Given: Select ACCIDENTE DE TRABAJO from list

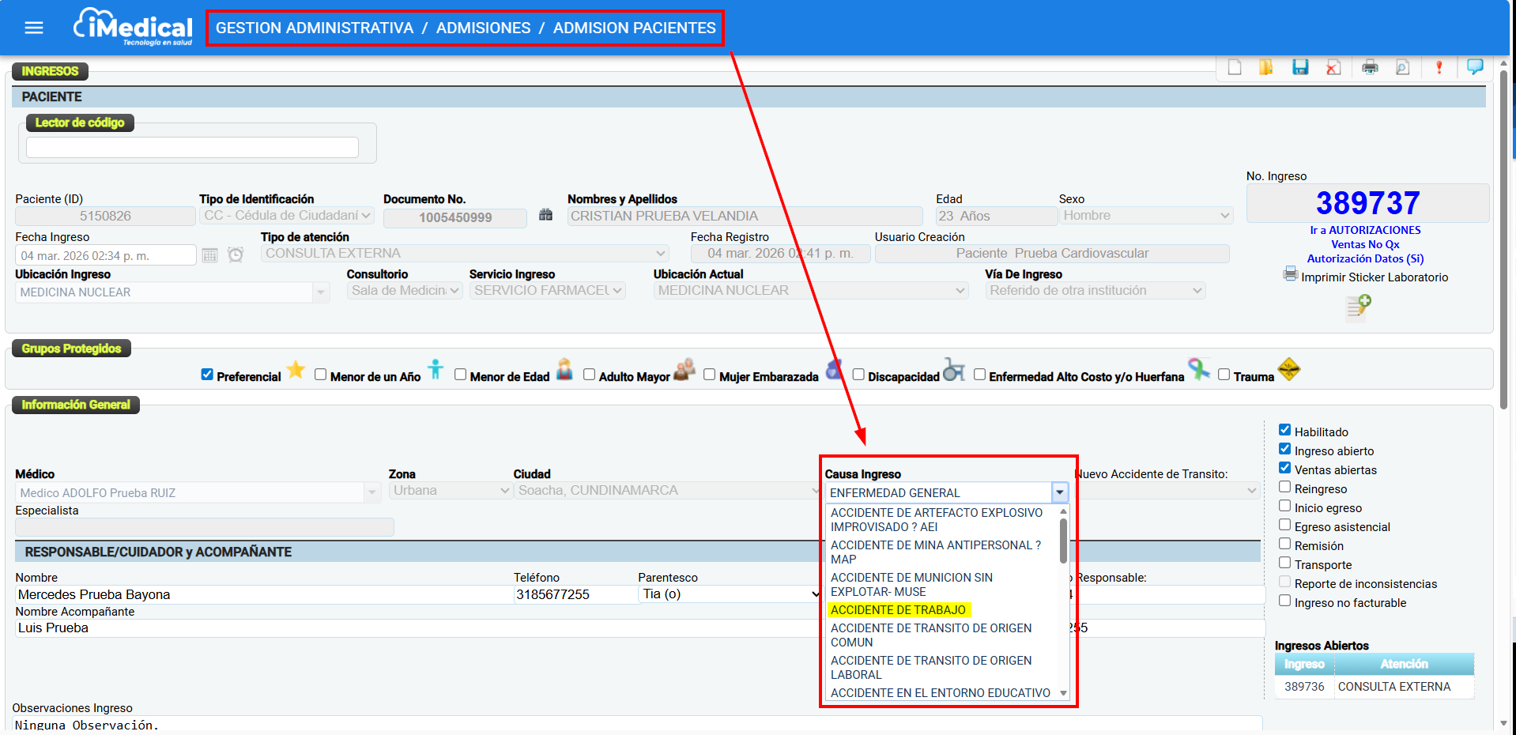Looking at the screenshot, I should pyautogui.click(x=898, y=610).
